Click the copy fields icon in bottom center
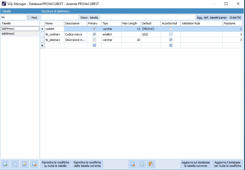The image size is (245, 170). tap(142, 164)
